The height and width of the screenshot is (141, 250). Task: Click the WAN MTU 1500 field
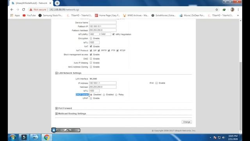pos(94,42)
